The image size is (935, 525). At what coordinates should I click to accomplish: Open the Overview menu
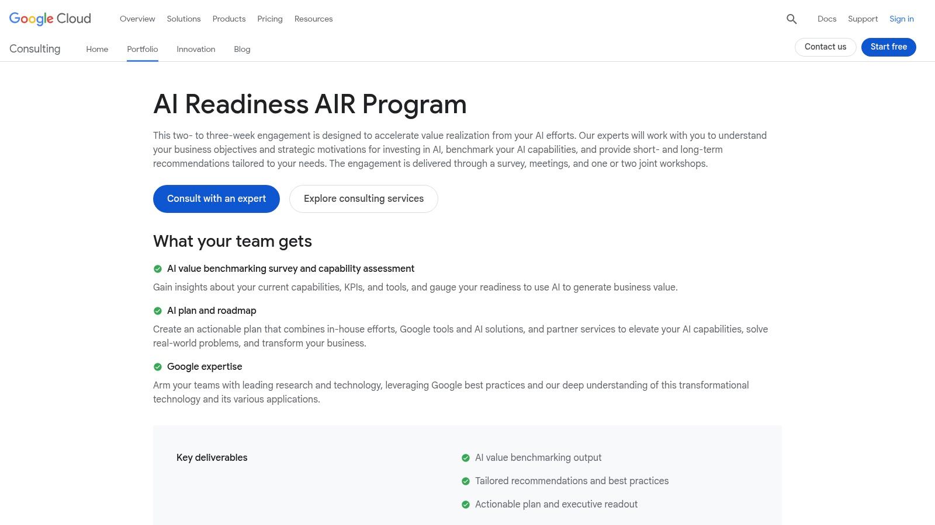click(137, 19)
